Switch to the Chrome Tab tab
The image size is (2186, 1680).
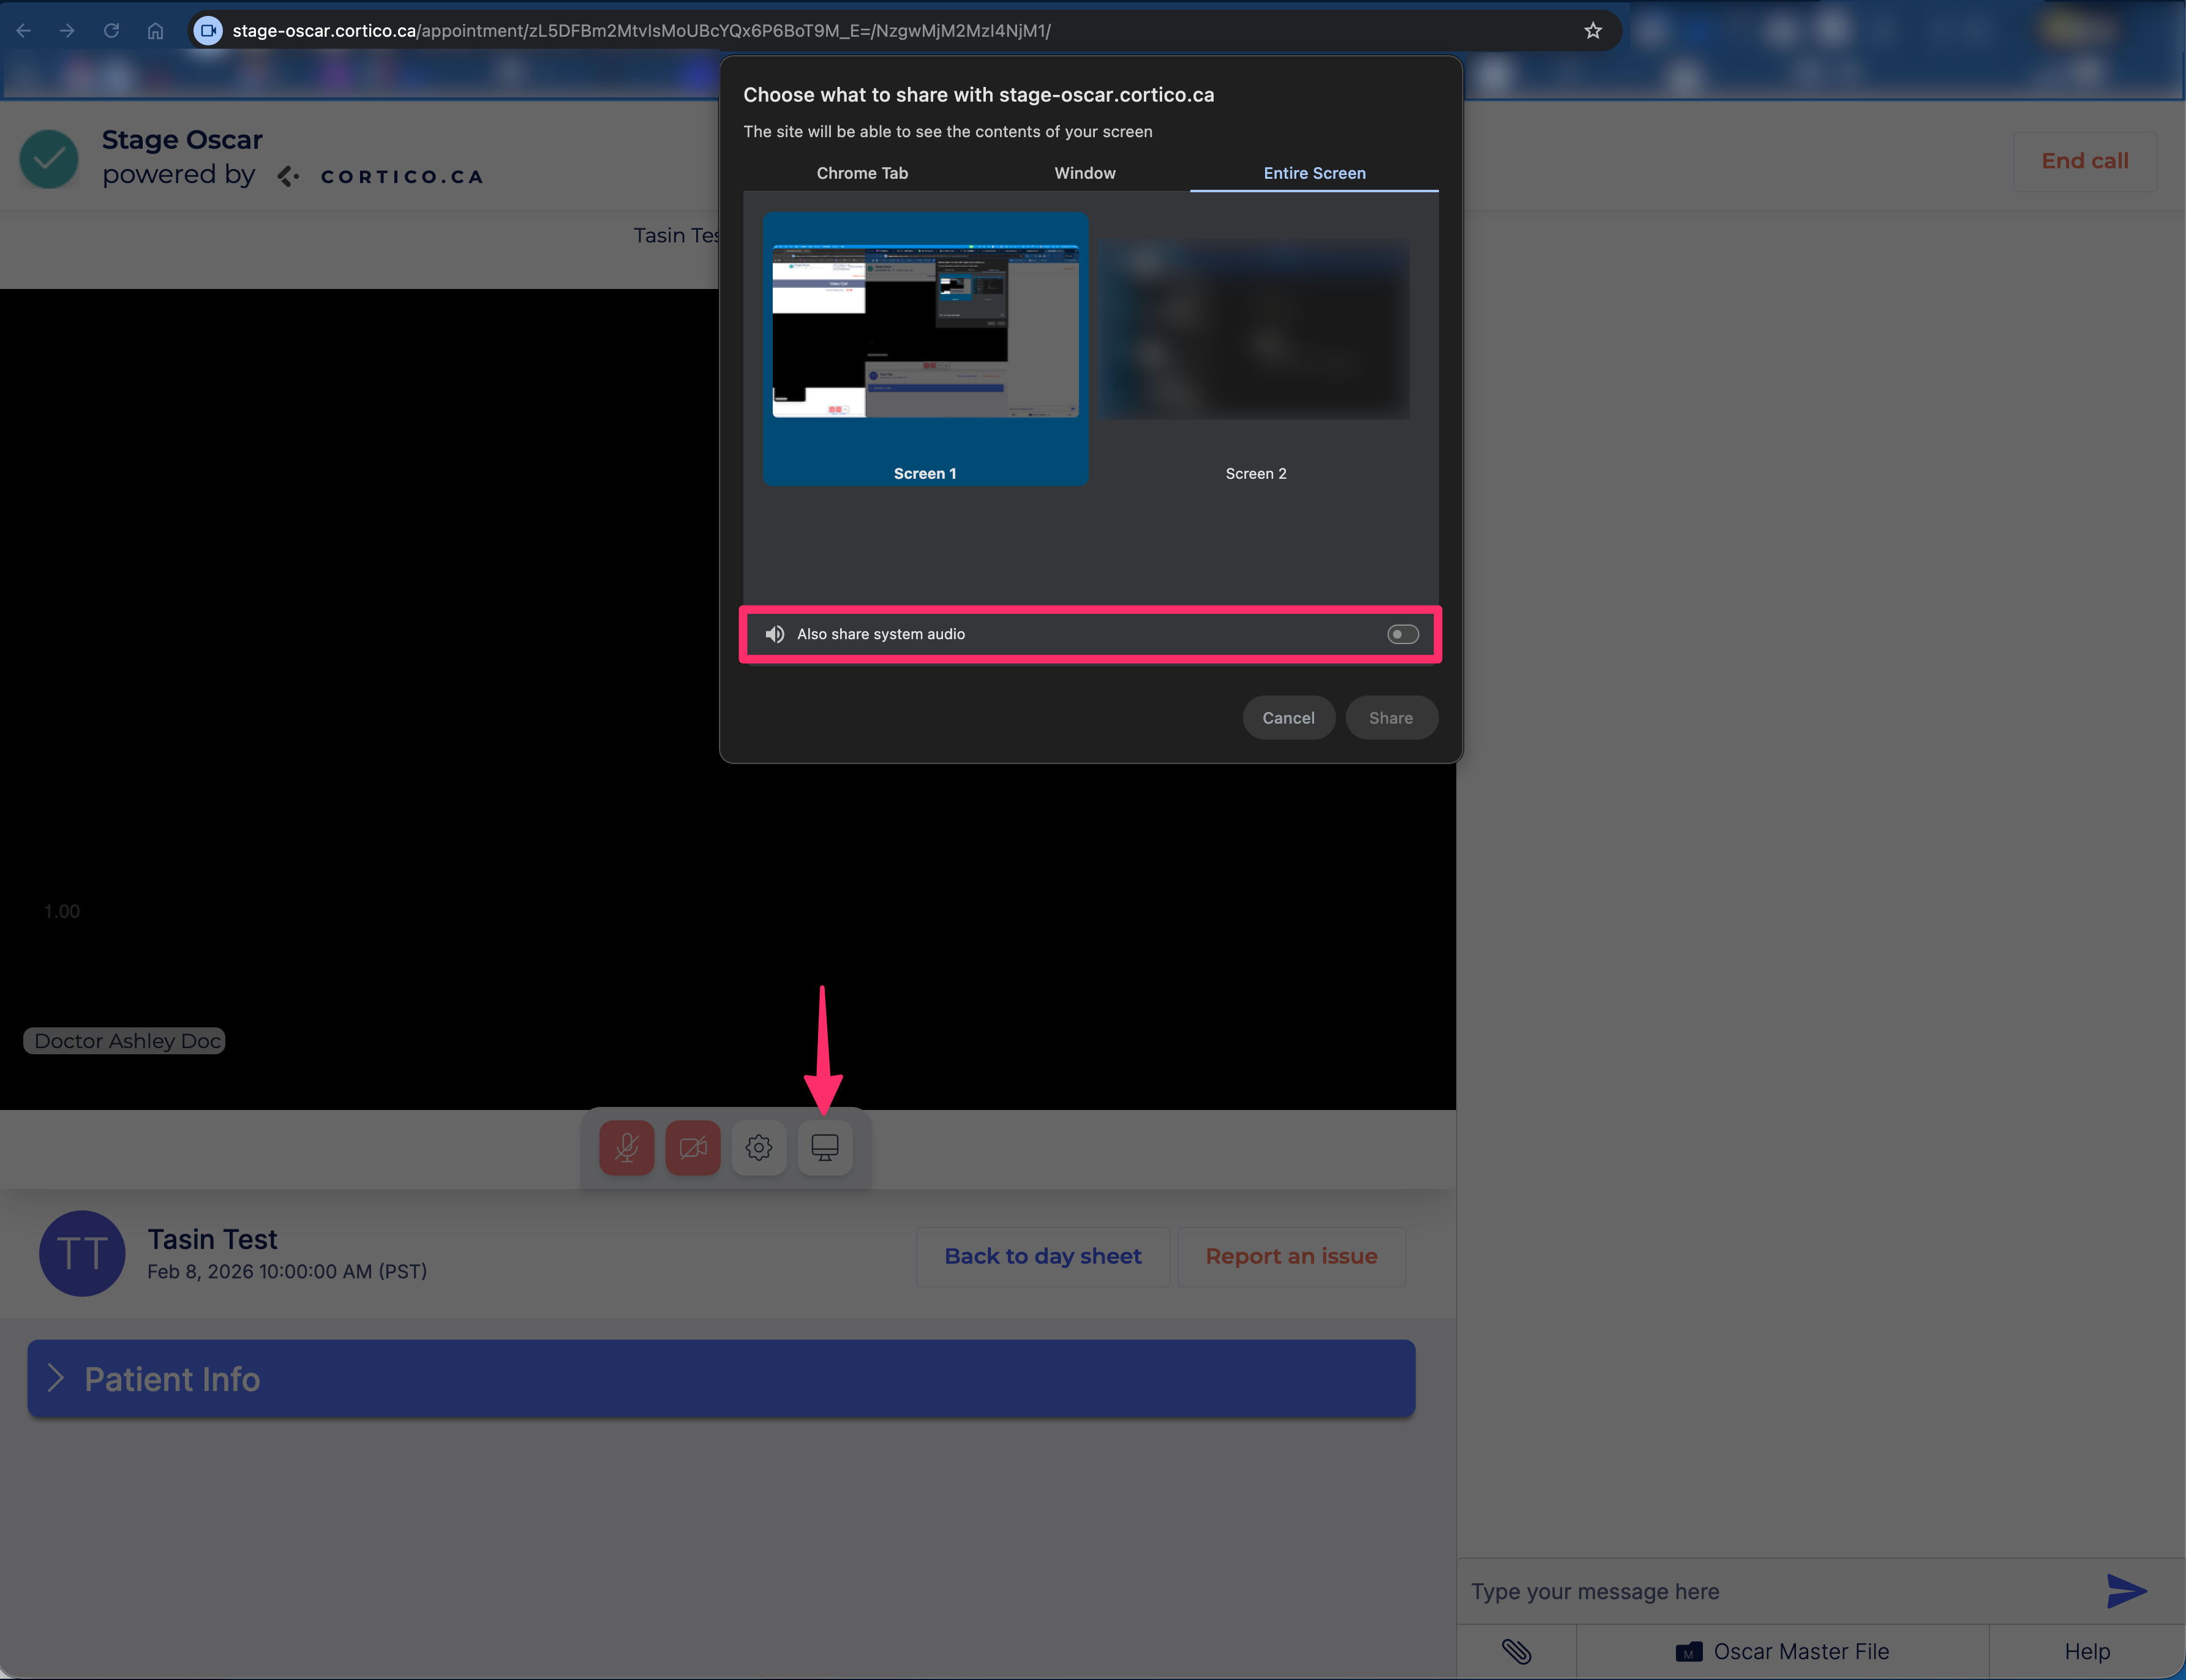[862, 173]
